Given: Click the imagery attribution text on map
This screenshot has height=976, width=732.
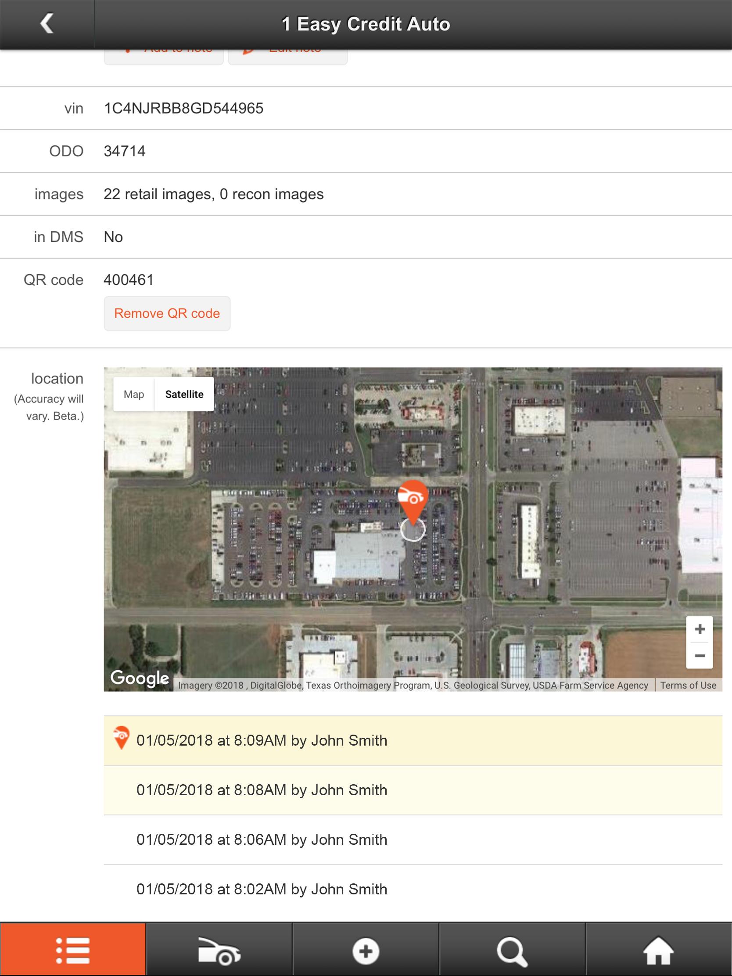Looking at the screenshot, I should (x=413, y=685).
